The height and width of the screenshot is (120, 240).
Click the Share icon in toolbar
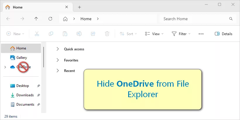[93, 34]
